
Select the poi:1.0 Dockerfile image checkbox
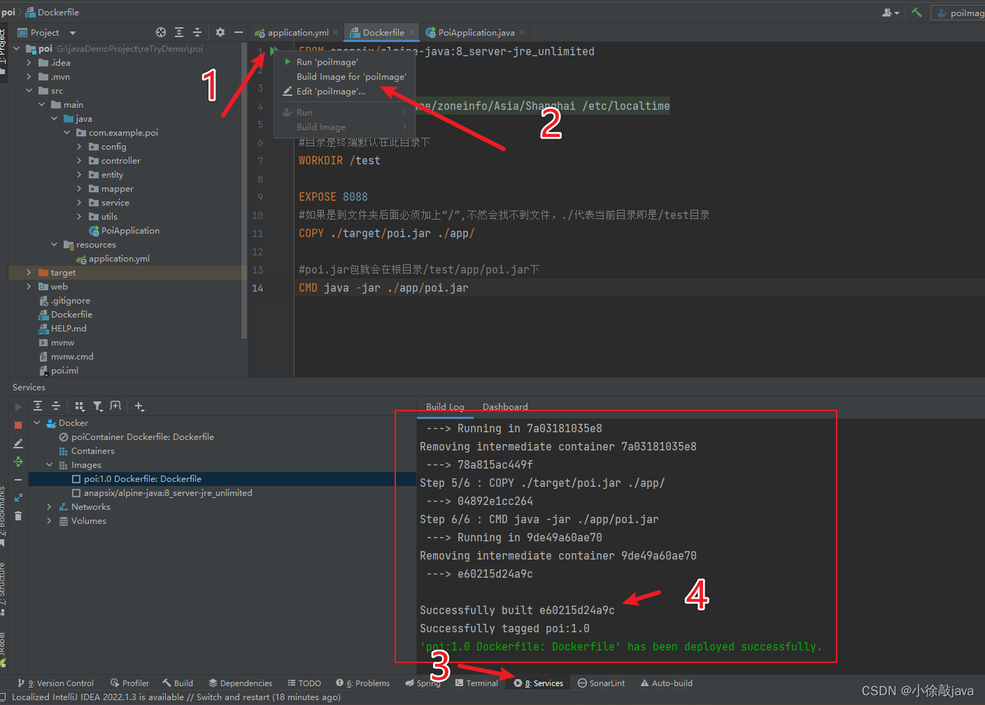[76, 479]
